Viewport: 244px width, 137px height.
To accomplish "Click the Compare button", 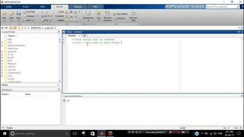I will [x=29, y=16].
